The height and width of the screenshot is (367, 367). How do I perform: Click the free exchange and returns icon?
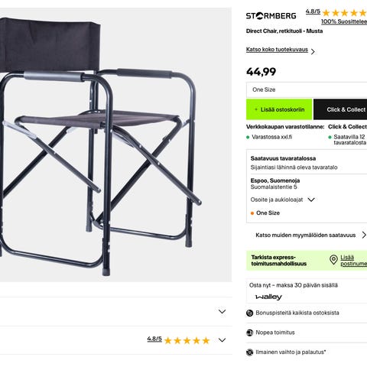[x=249, y=352]
